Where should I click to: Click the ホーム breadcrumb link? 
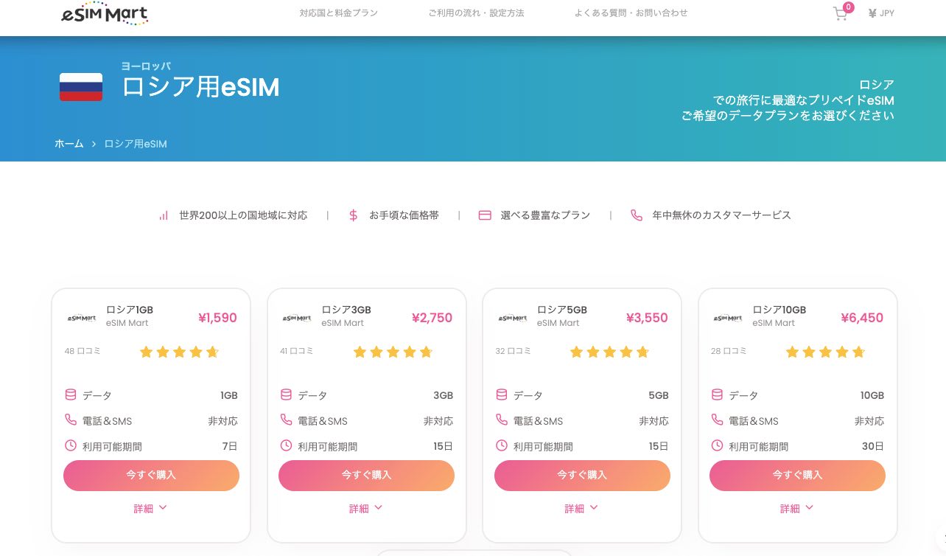69,144
